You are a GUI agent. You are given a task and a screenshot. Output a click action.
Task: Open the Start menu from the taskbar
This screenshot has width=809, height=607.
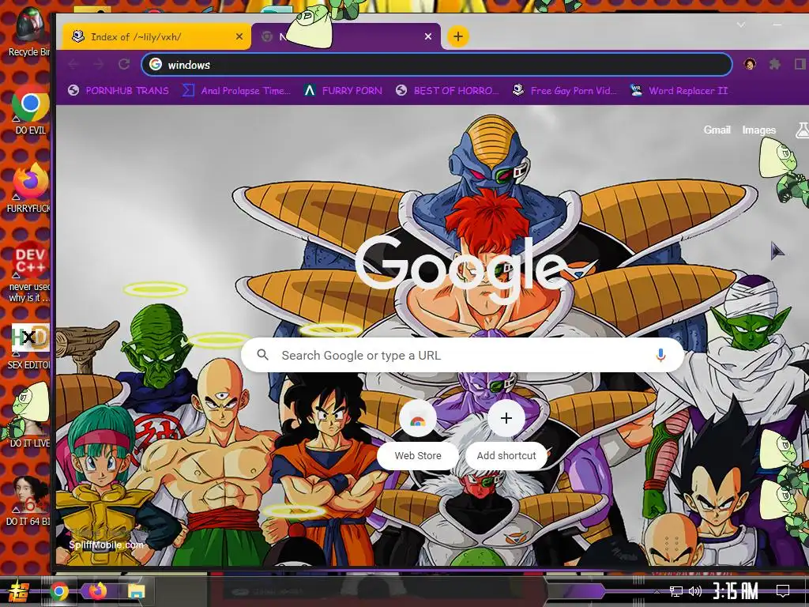coord(17,591)
